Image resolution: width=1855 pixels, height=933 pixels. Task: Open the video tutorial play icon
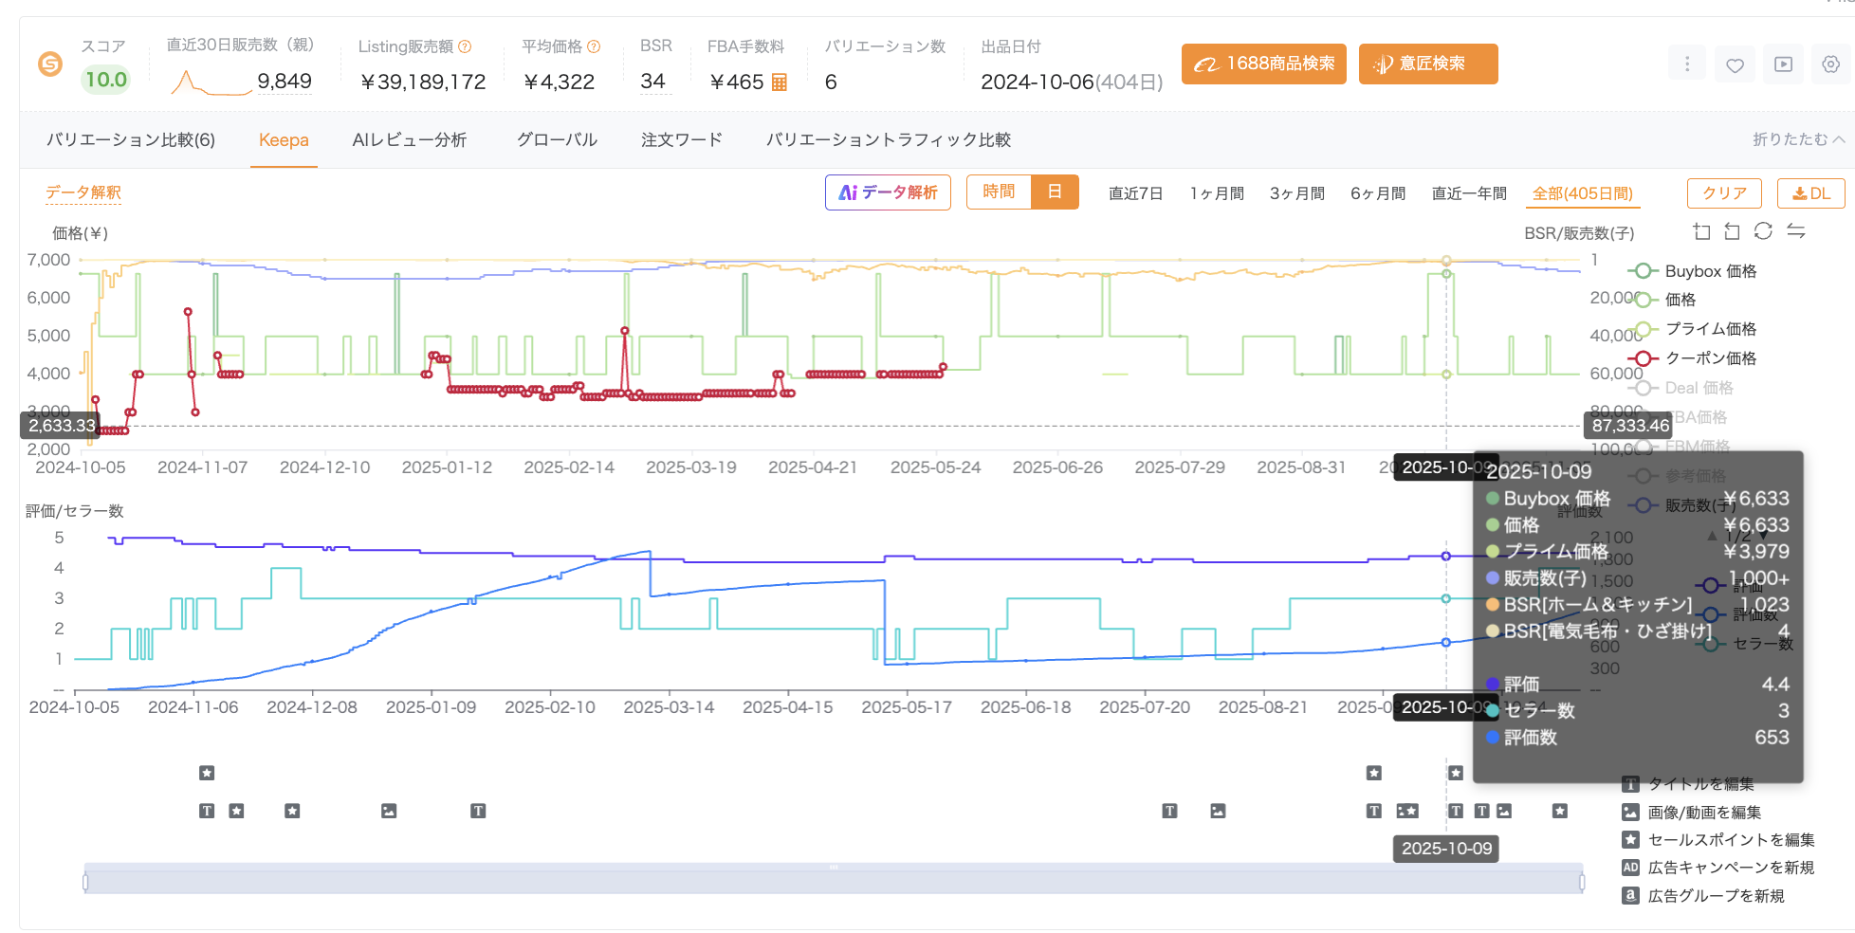point(1783,64)
